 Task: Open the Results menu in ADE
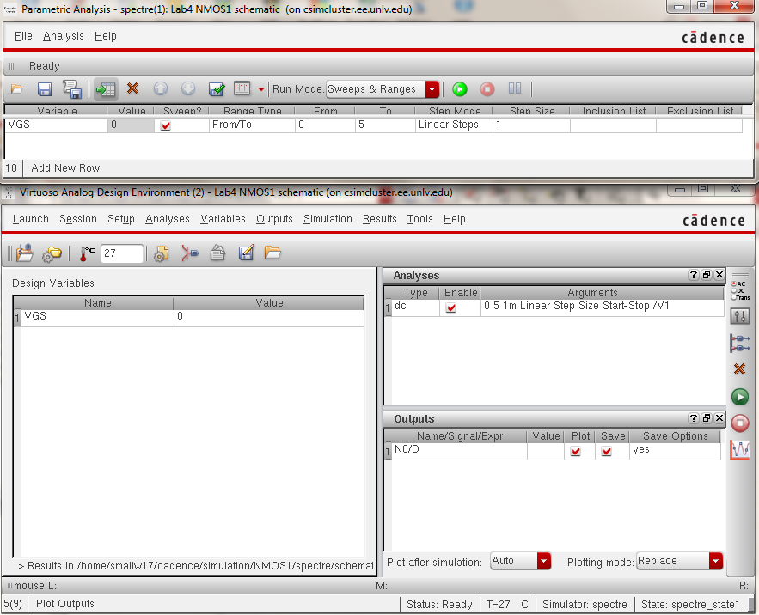[x=380, y=219]
